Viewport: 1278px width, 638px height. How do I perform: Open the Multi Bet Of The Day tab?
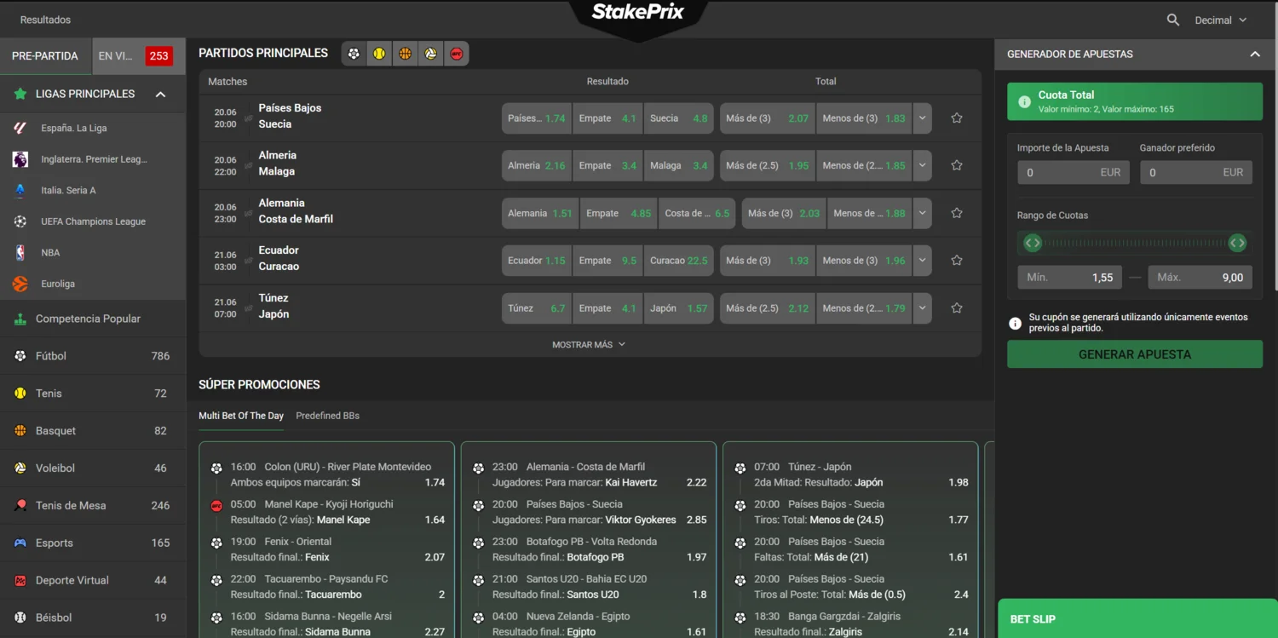tap(241, 416)
